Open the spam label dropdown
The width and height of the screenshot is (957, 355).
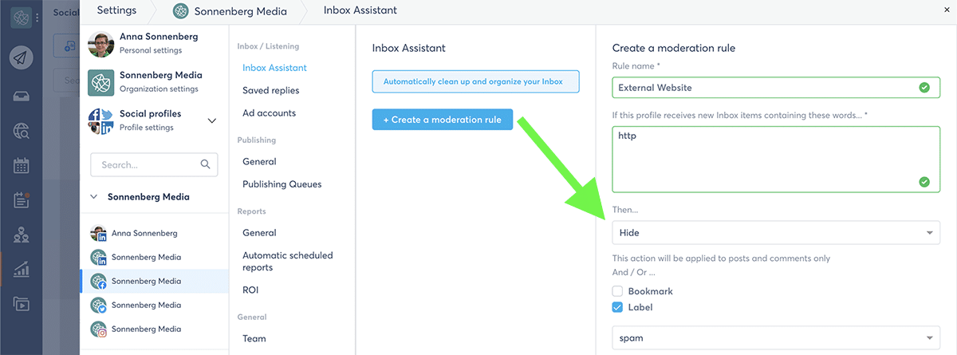[x=775, y=338]
